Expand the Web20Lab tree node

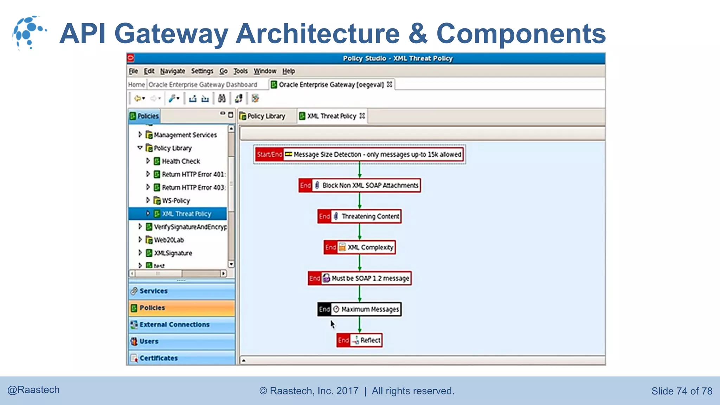point(140,239)
